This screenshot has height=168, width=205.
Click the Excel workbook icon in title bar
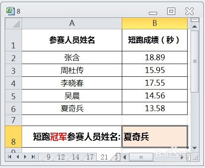pos(10,11)
